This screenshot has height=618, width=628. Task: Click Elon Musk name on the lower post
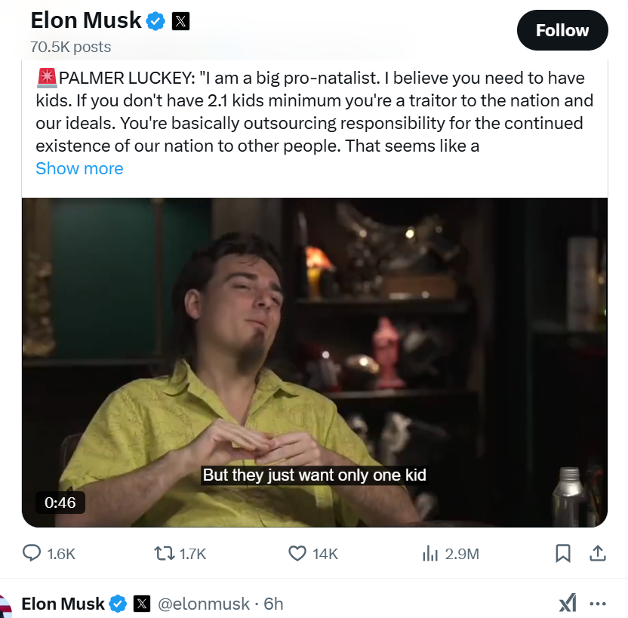point(63,604)
